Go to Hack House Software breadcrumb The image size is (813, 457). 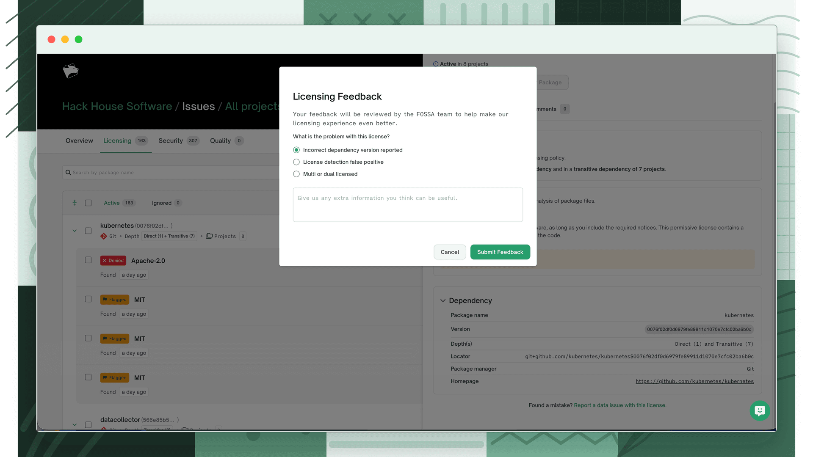[x=117, y=106]
